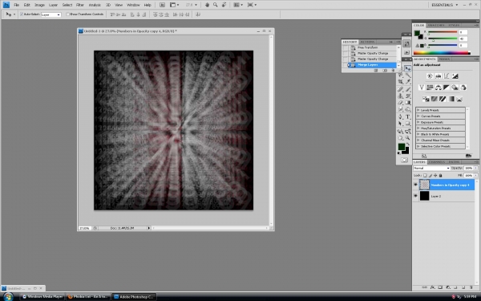Add a Levels adjustment

pyautogui.click(x=438, y=76)
